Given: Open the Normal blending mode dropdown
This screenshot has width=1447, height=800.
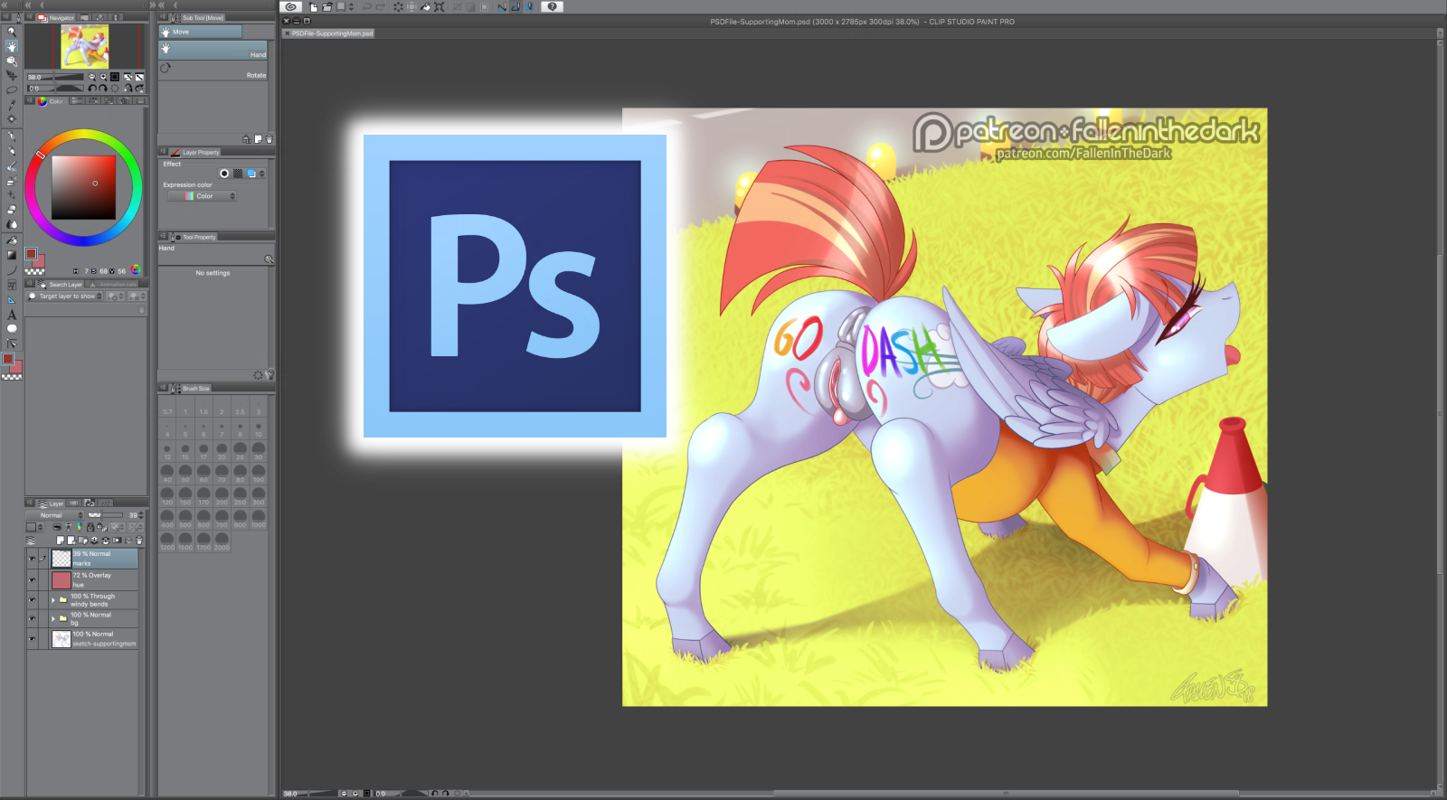Looking at the screenshot, I should tap(54, 515).
